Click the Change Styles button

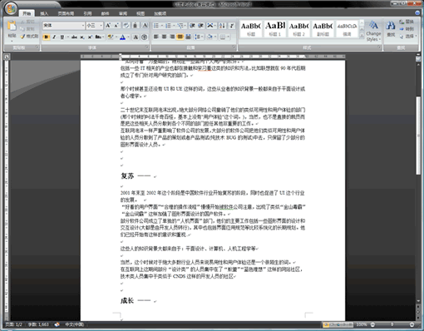click(373, 31)
